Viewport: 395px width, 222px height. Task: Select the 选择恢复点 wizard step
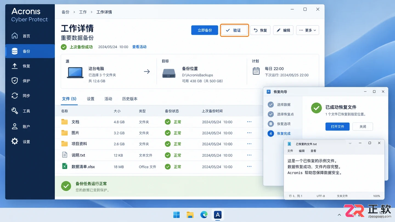[281, 114]
